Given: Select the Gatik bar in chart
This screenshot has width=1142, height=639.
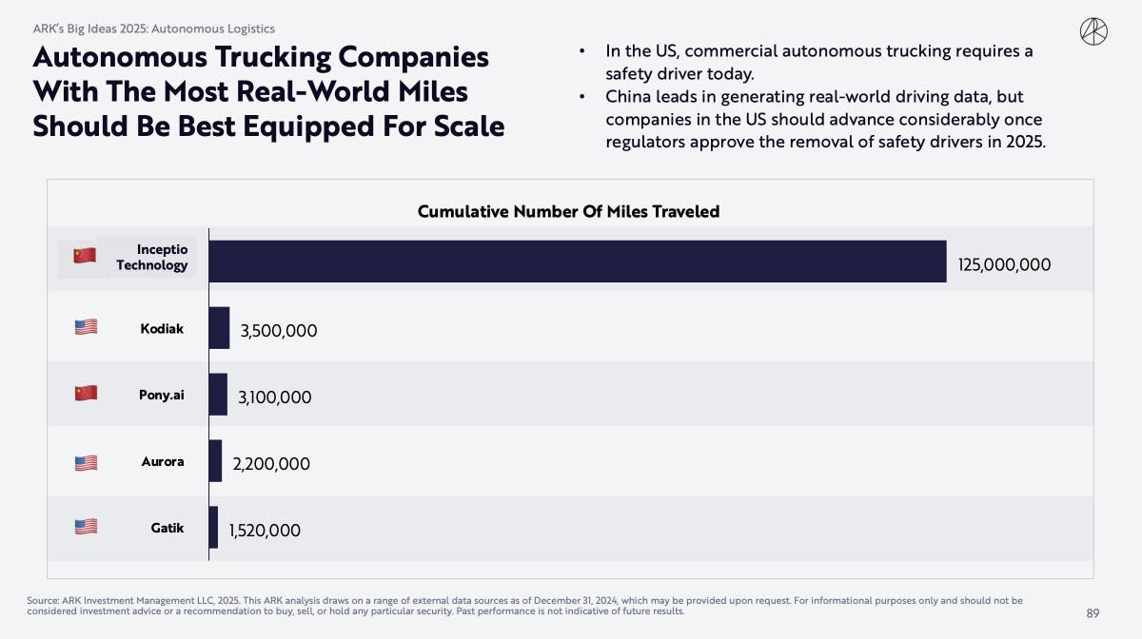Looking at the screenshot, I should pos(213,528).
